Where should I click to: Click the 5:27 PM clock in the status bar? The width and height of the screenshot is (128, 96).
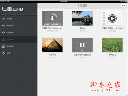pyautogui.click(x=64, y=2)
